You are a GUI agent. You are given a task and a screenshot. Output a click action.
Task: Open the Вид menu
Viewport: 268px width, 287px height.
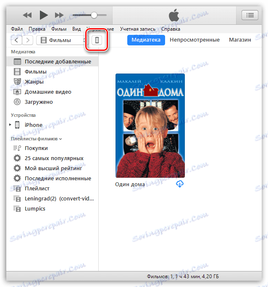76,29
